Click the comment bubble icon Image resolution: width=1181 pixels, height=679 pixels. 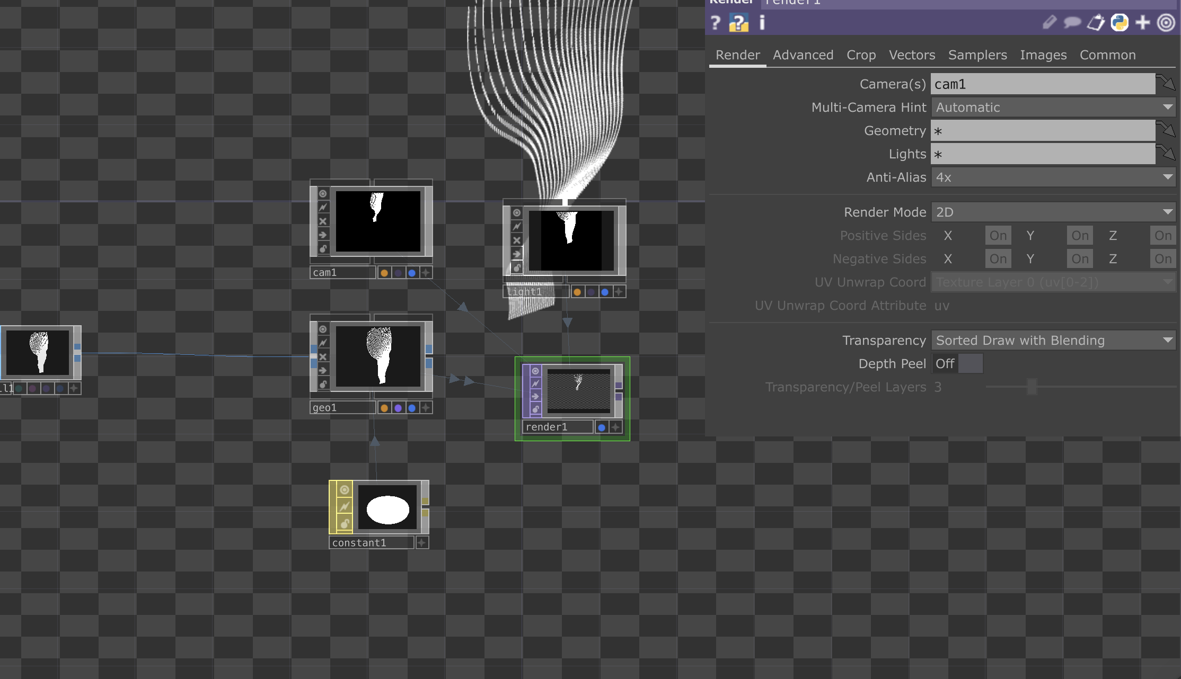(1072, 23)
